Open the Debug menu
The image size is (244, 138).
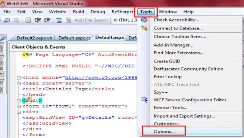point(98,12)
